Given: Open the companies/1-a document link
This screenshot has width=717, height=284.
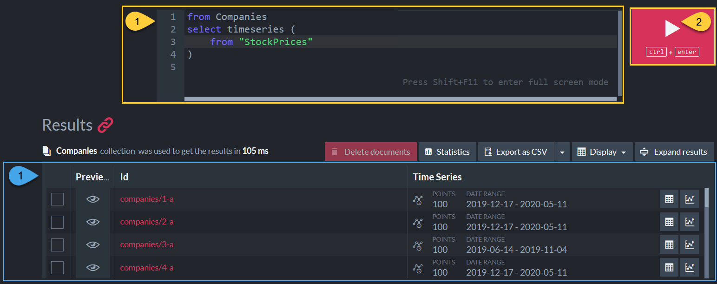Looking at the screenshot, I should tap(147, 199).
